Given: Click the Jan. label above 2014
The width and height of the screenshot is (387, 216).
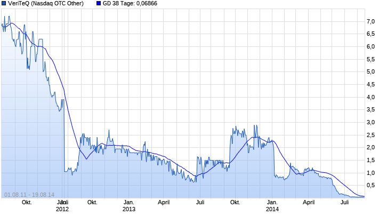Looking at the screenshot, I should coord(272,203).
